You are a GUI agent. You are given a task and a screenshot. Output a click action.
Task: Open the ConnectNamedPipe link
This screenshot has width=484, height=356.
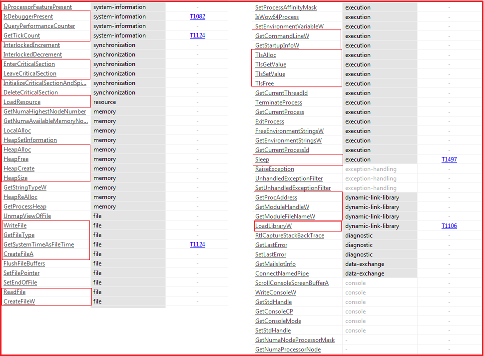pos(282,273)
